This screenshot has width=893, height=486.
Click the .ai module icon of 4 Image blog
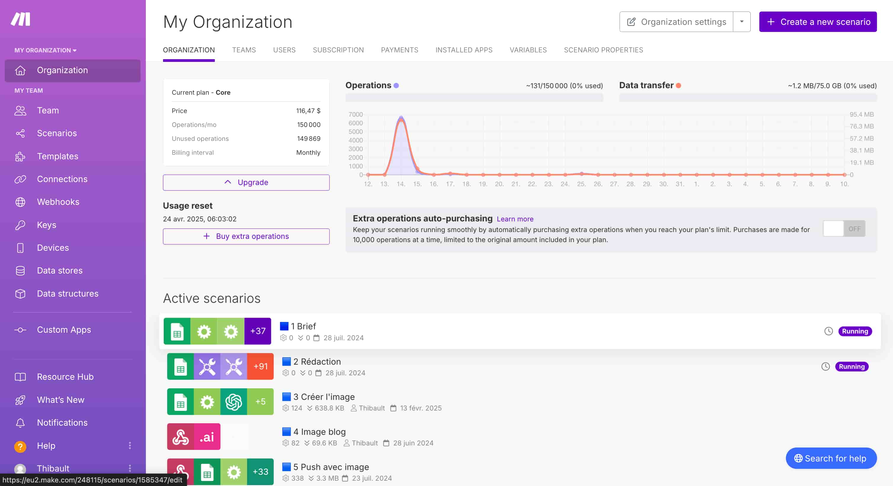(x=207, y=437)
